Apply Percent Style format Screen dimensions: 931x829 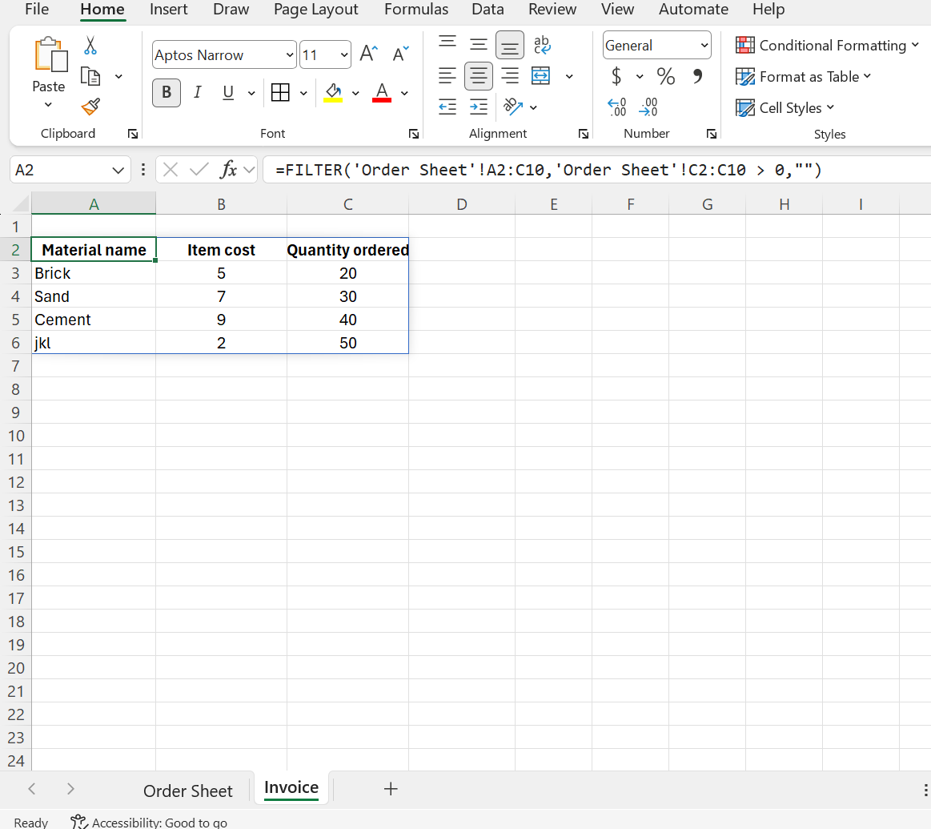click(x=665, y=76)
